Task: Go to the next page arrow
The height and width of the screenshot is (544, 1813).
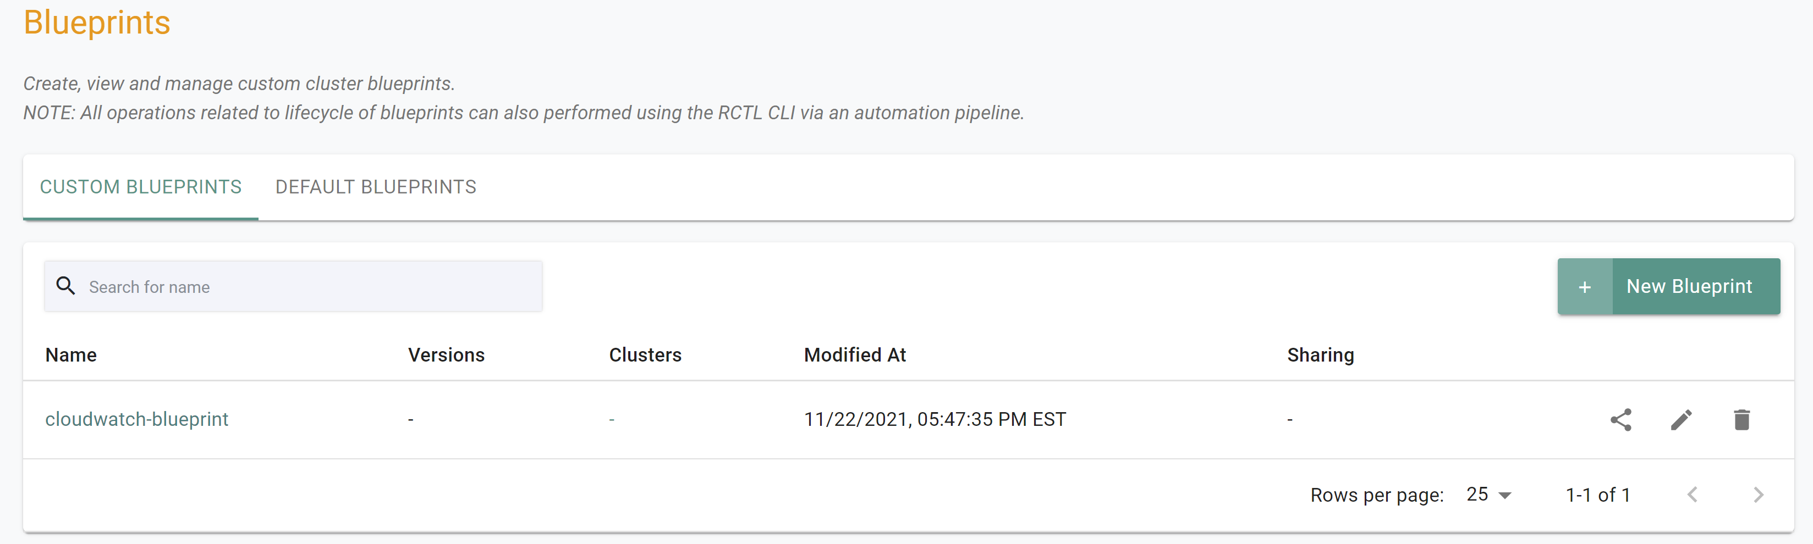Action: 1758,495
